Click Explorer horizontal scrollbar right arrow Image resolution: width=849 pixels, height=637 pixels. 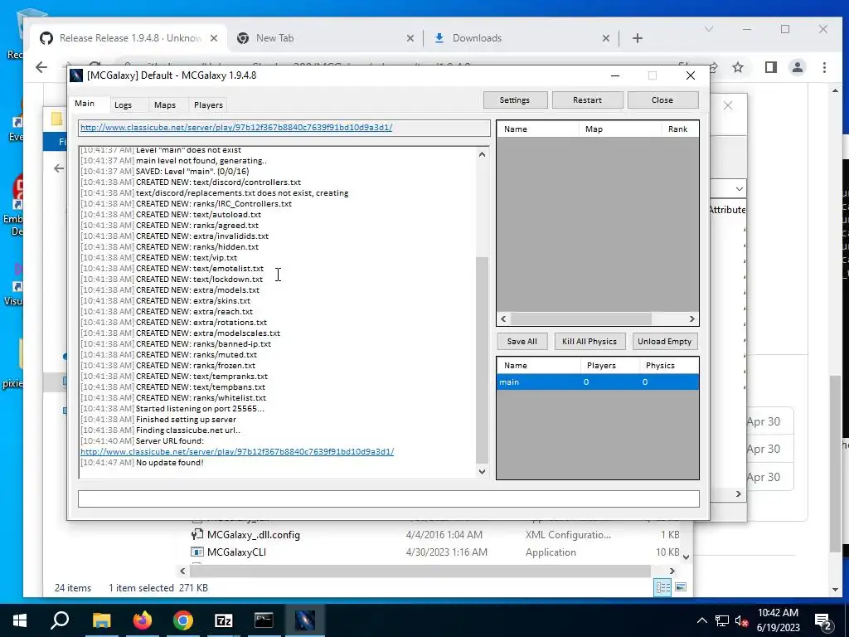672,571
